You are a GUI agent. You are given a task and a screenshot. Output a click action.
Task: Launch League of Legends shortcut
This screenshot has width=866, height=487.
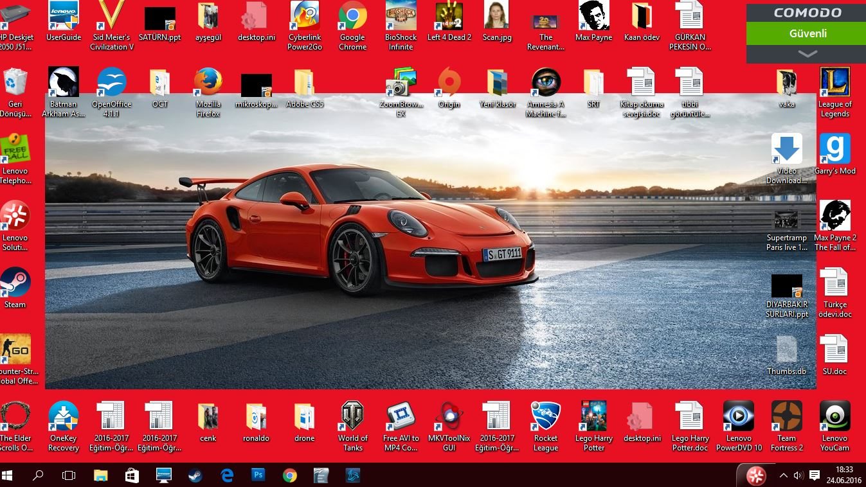coord(835,93)
